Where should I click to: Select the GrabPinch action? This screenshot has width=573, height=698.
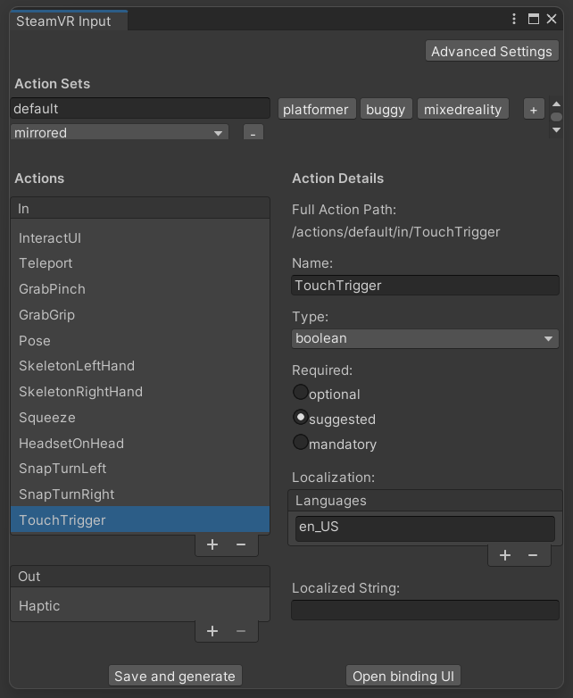point(140,289)
